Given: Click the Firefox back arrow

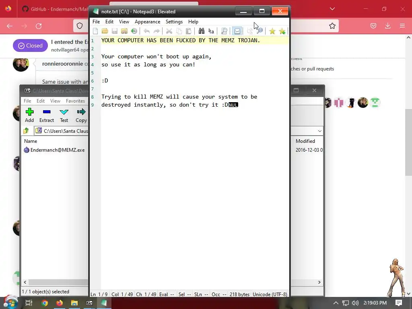Looking at the screenshot, I should [x=10, y=26].
